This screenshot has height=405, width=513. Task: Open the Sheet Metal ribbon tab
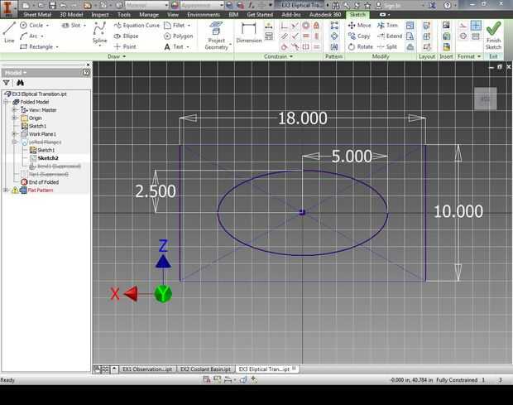tap(37, 15)
